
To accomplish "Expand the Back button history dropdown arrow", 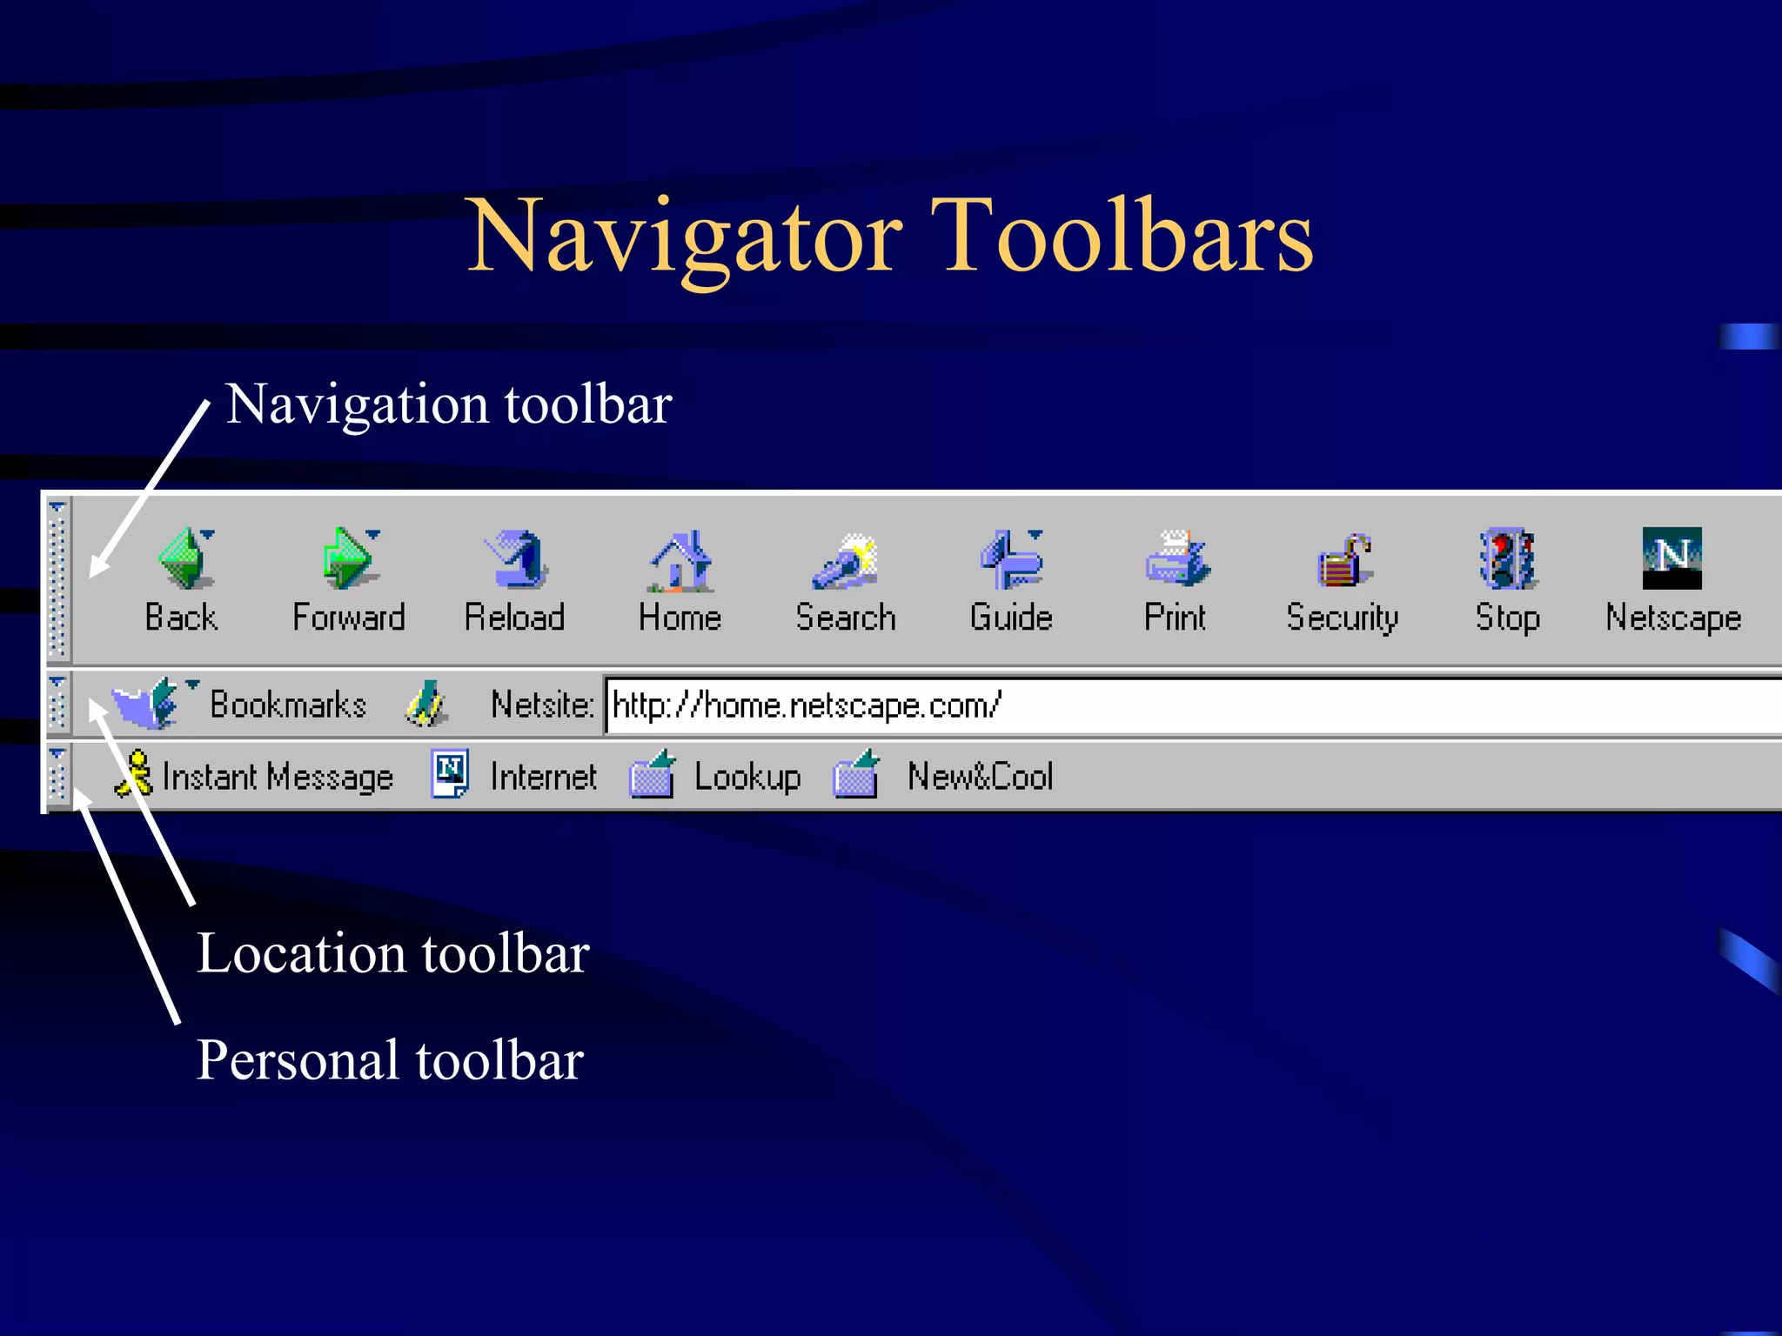I will [207, 534].
